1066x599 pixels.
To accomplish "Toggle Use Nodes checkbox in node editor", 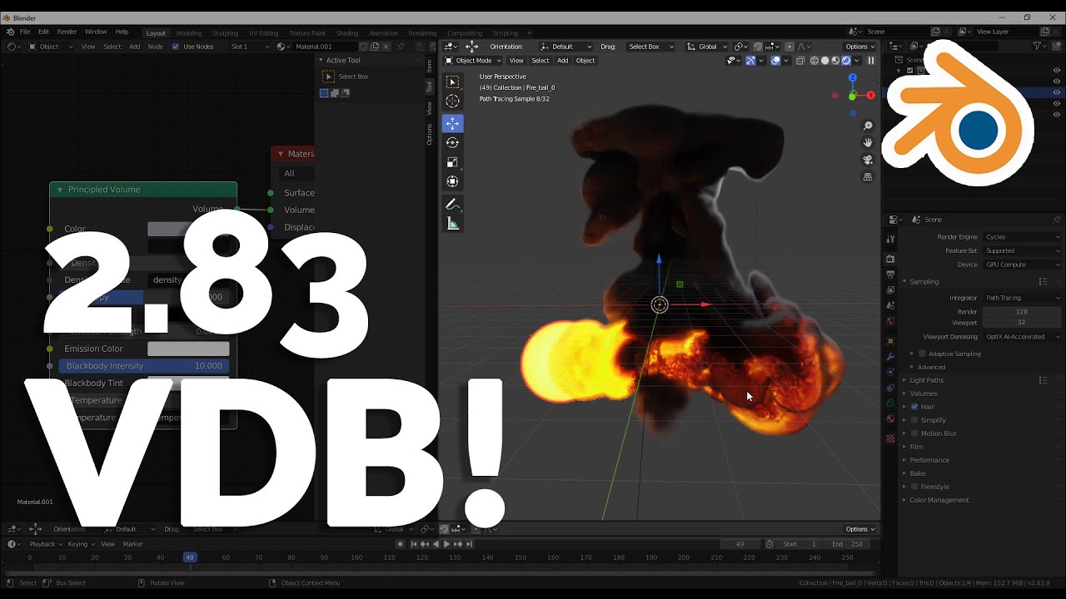I will (175, 47).
